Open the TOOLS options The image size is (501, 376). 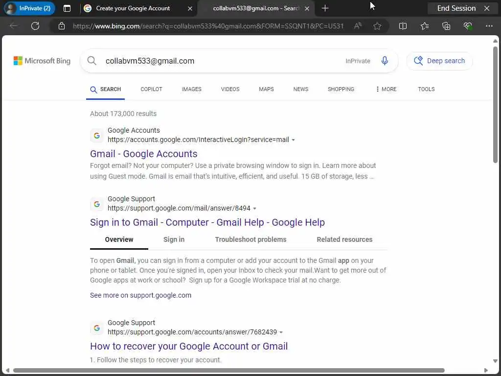click(426, 89)
